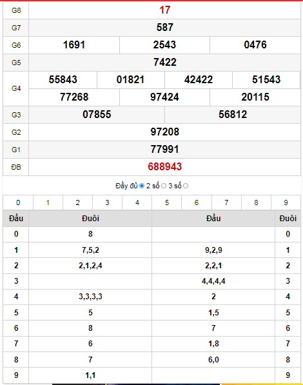Image resolution: width=303 pixels, height=385 pixels.
Task: Click the right 'Đuôi' column header
Action: pyautogui.click(x=288, y=218)
